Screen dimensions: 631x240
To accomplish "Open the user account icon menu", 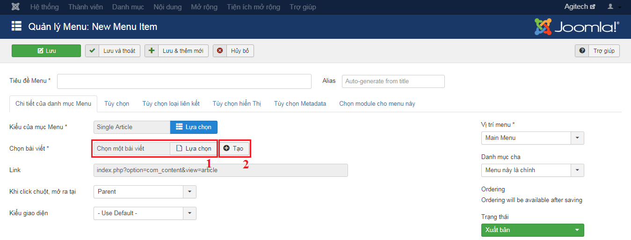I will (614, 7).
